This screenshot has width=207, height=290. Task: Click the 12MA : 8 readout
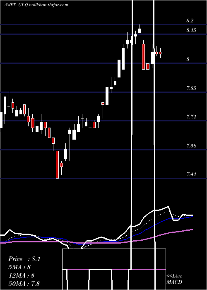21,275
